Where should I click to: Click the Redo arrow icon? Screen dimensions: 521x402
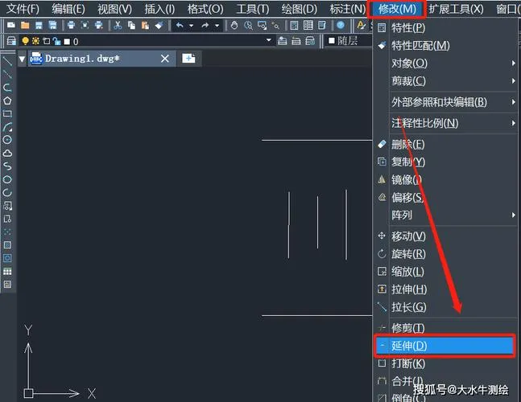coord(205,25)
